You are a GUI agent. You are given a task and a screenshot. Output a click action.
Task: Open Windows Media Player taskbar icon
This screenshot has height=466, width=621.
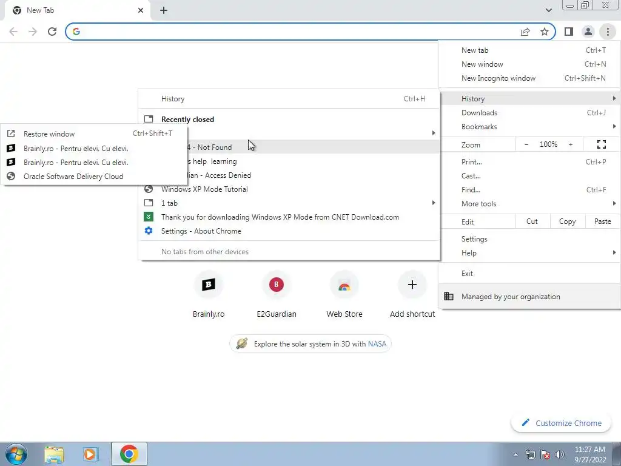90,454
